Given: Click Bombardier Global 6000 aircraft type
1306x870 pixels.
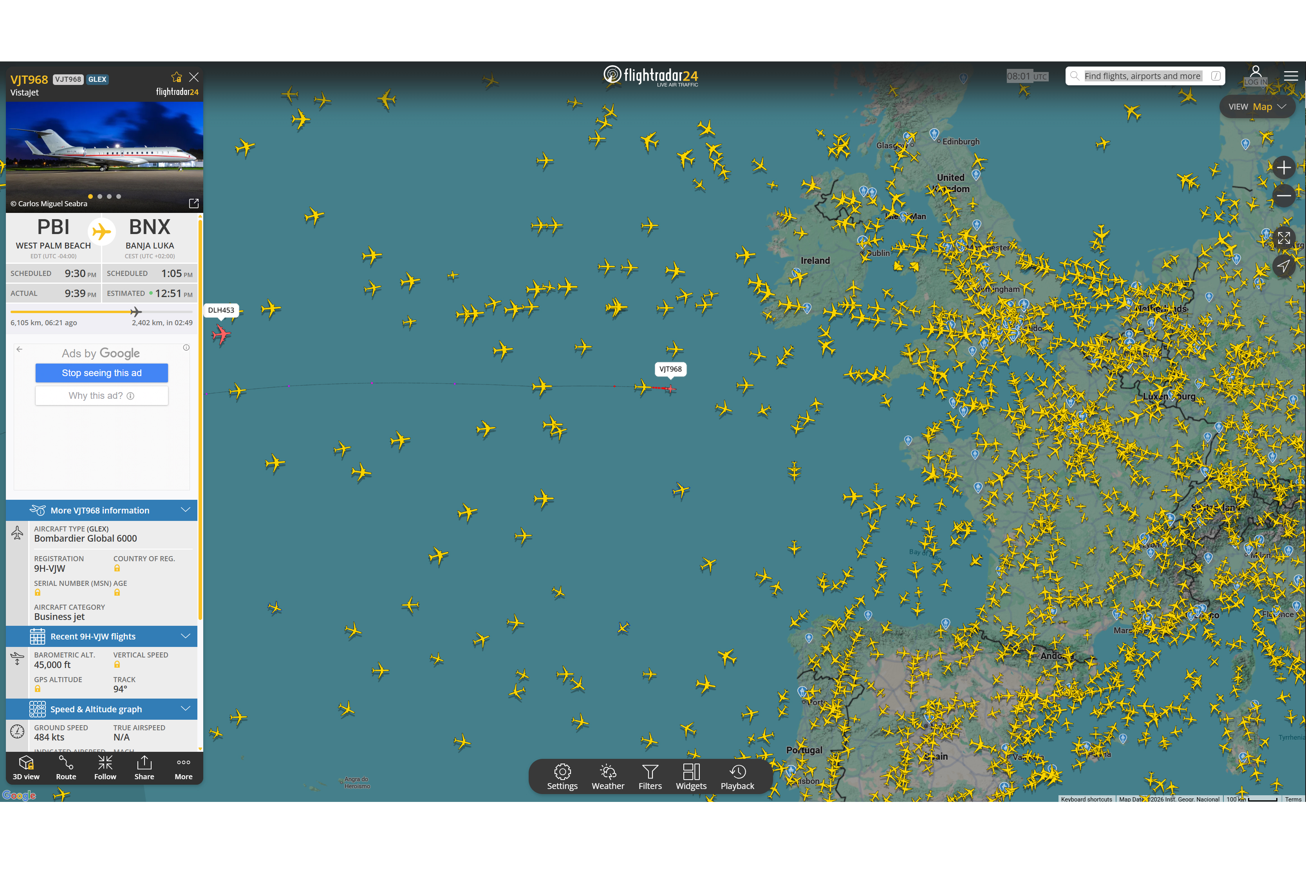Looking at the screenshot, I should click(x=85, y=539).
